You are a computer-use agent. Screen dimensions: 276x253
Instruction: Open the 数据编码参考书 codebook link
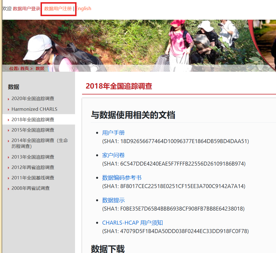(x=122, y=178)
